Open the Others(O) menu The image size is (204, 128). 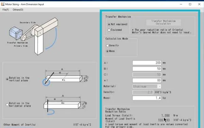(18, 10)
